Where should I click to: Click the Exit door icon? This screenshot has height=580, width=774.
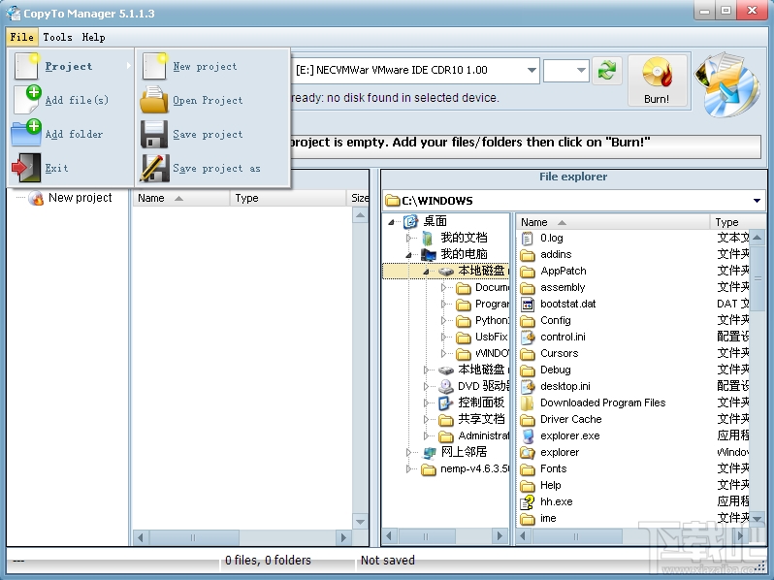[x=26, y=168]
